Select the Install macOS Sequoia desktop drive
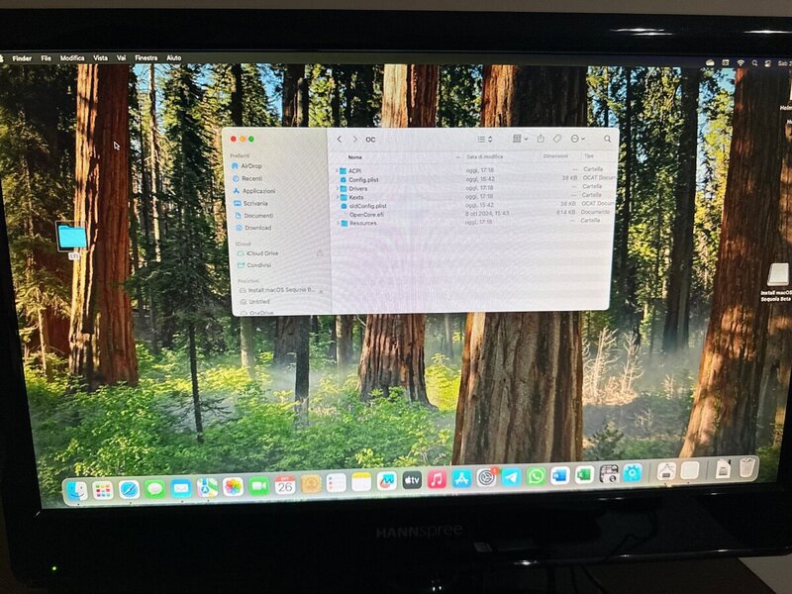Screen dimensions: 792x594 click(777, 282)
